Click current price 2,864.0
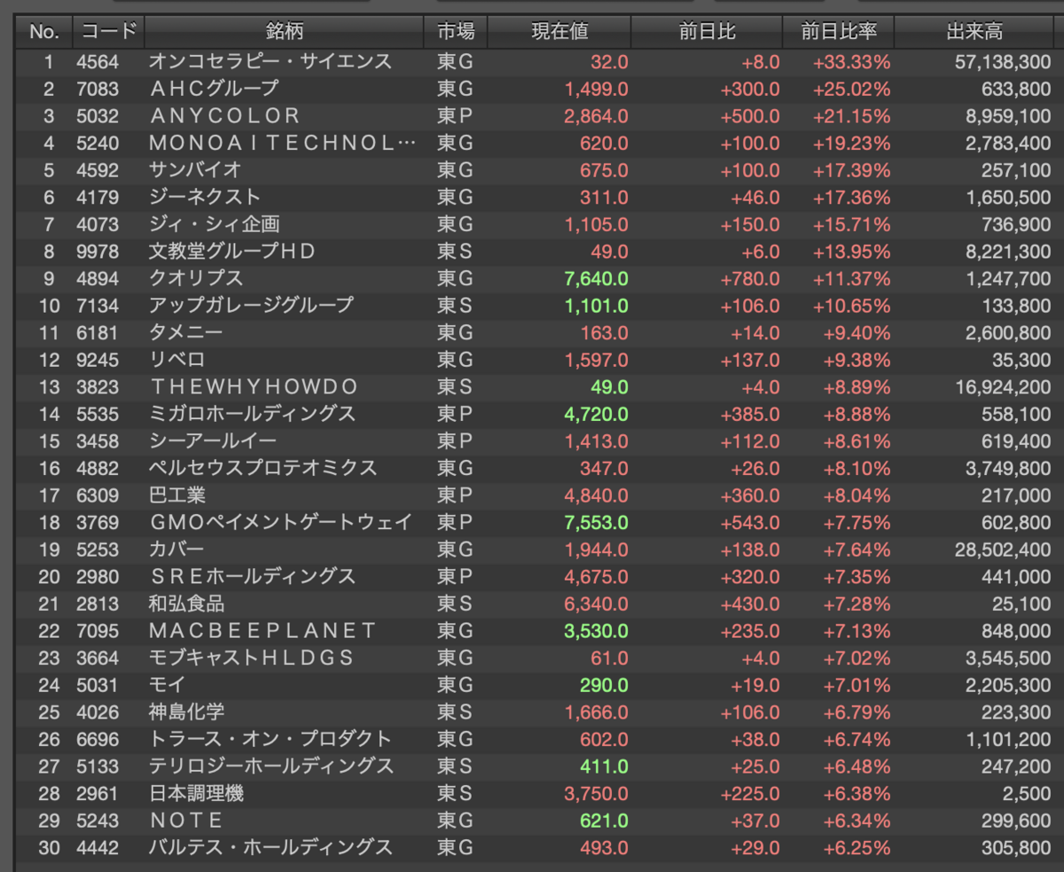 597,116
